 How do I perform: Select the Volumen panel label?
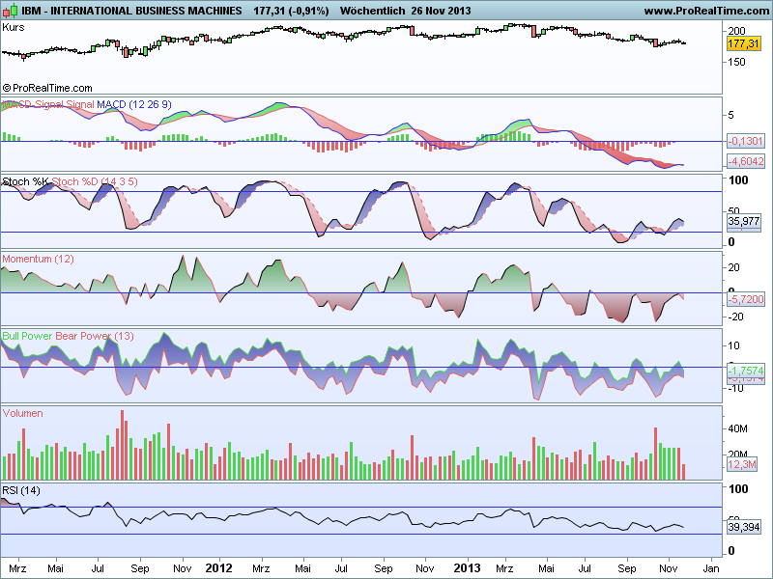(22, 414)
